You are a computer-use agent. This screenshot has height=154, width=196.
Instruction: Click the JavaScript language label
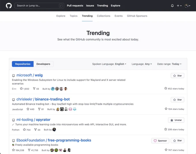pyautogui.click(x=18, y=109)
